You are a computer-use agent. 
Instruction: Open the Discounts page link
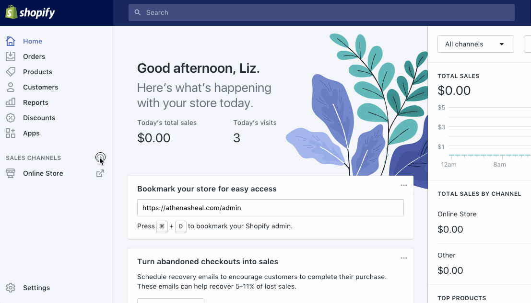(39, 118)
